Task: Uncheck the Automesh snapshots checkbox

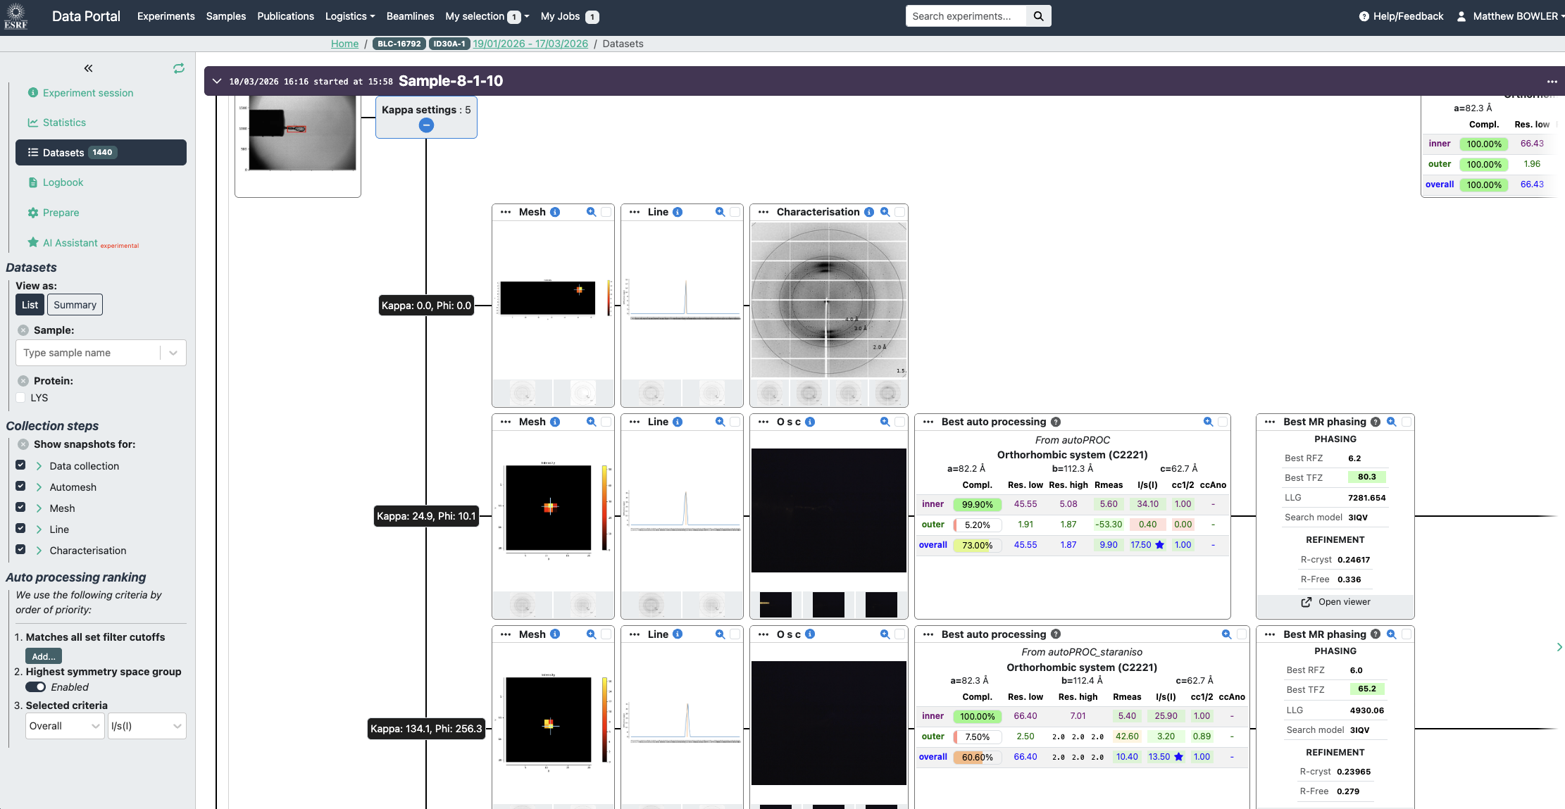Action: click(x=21, y=487)
